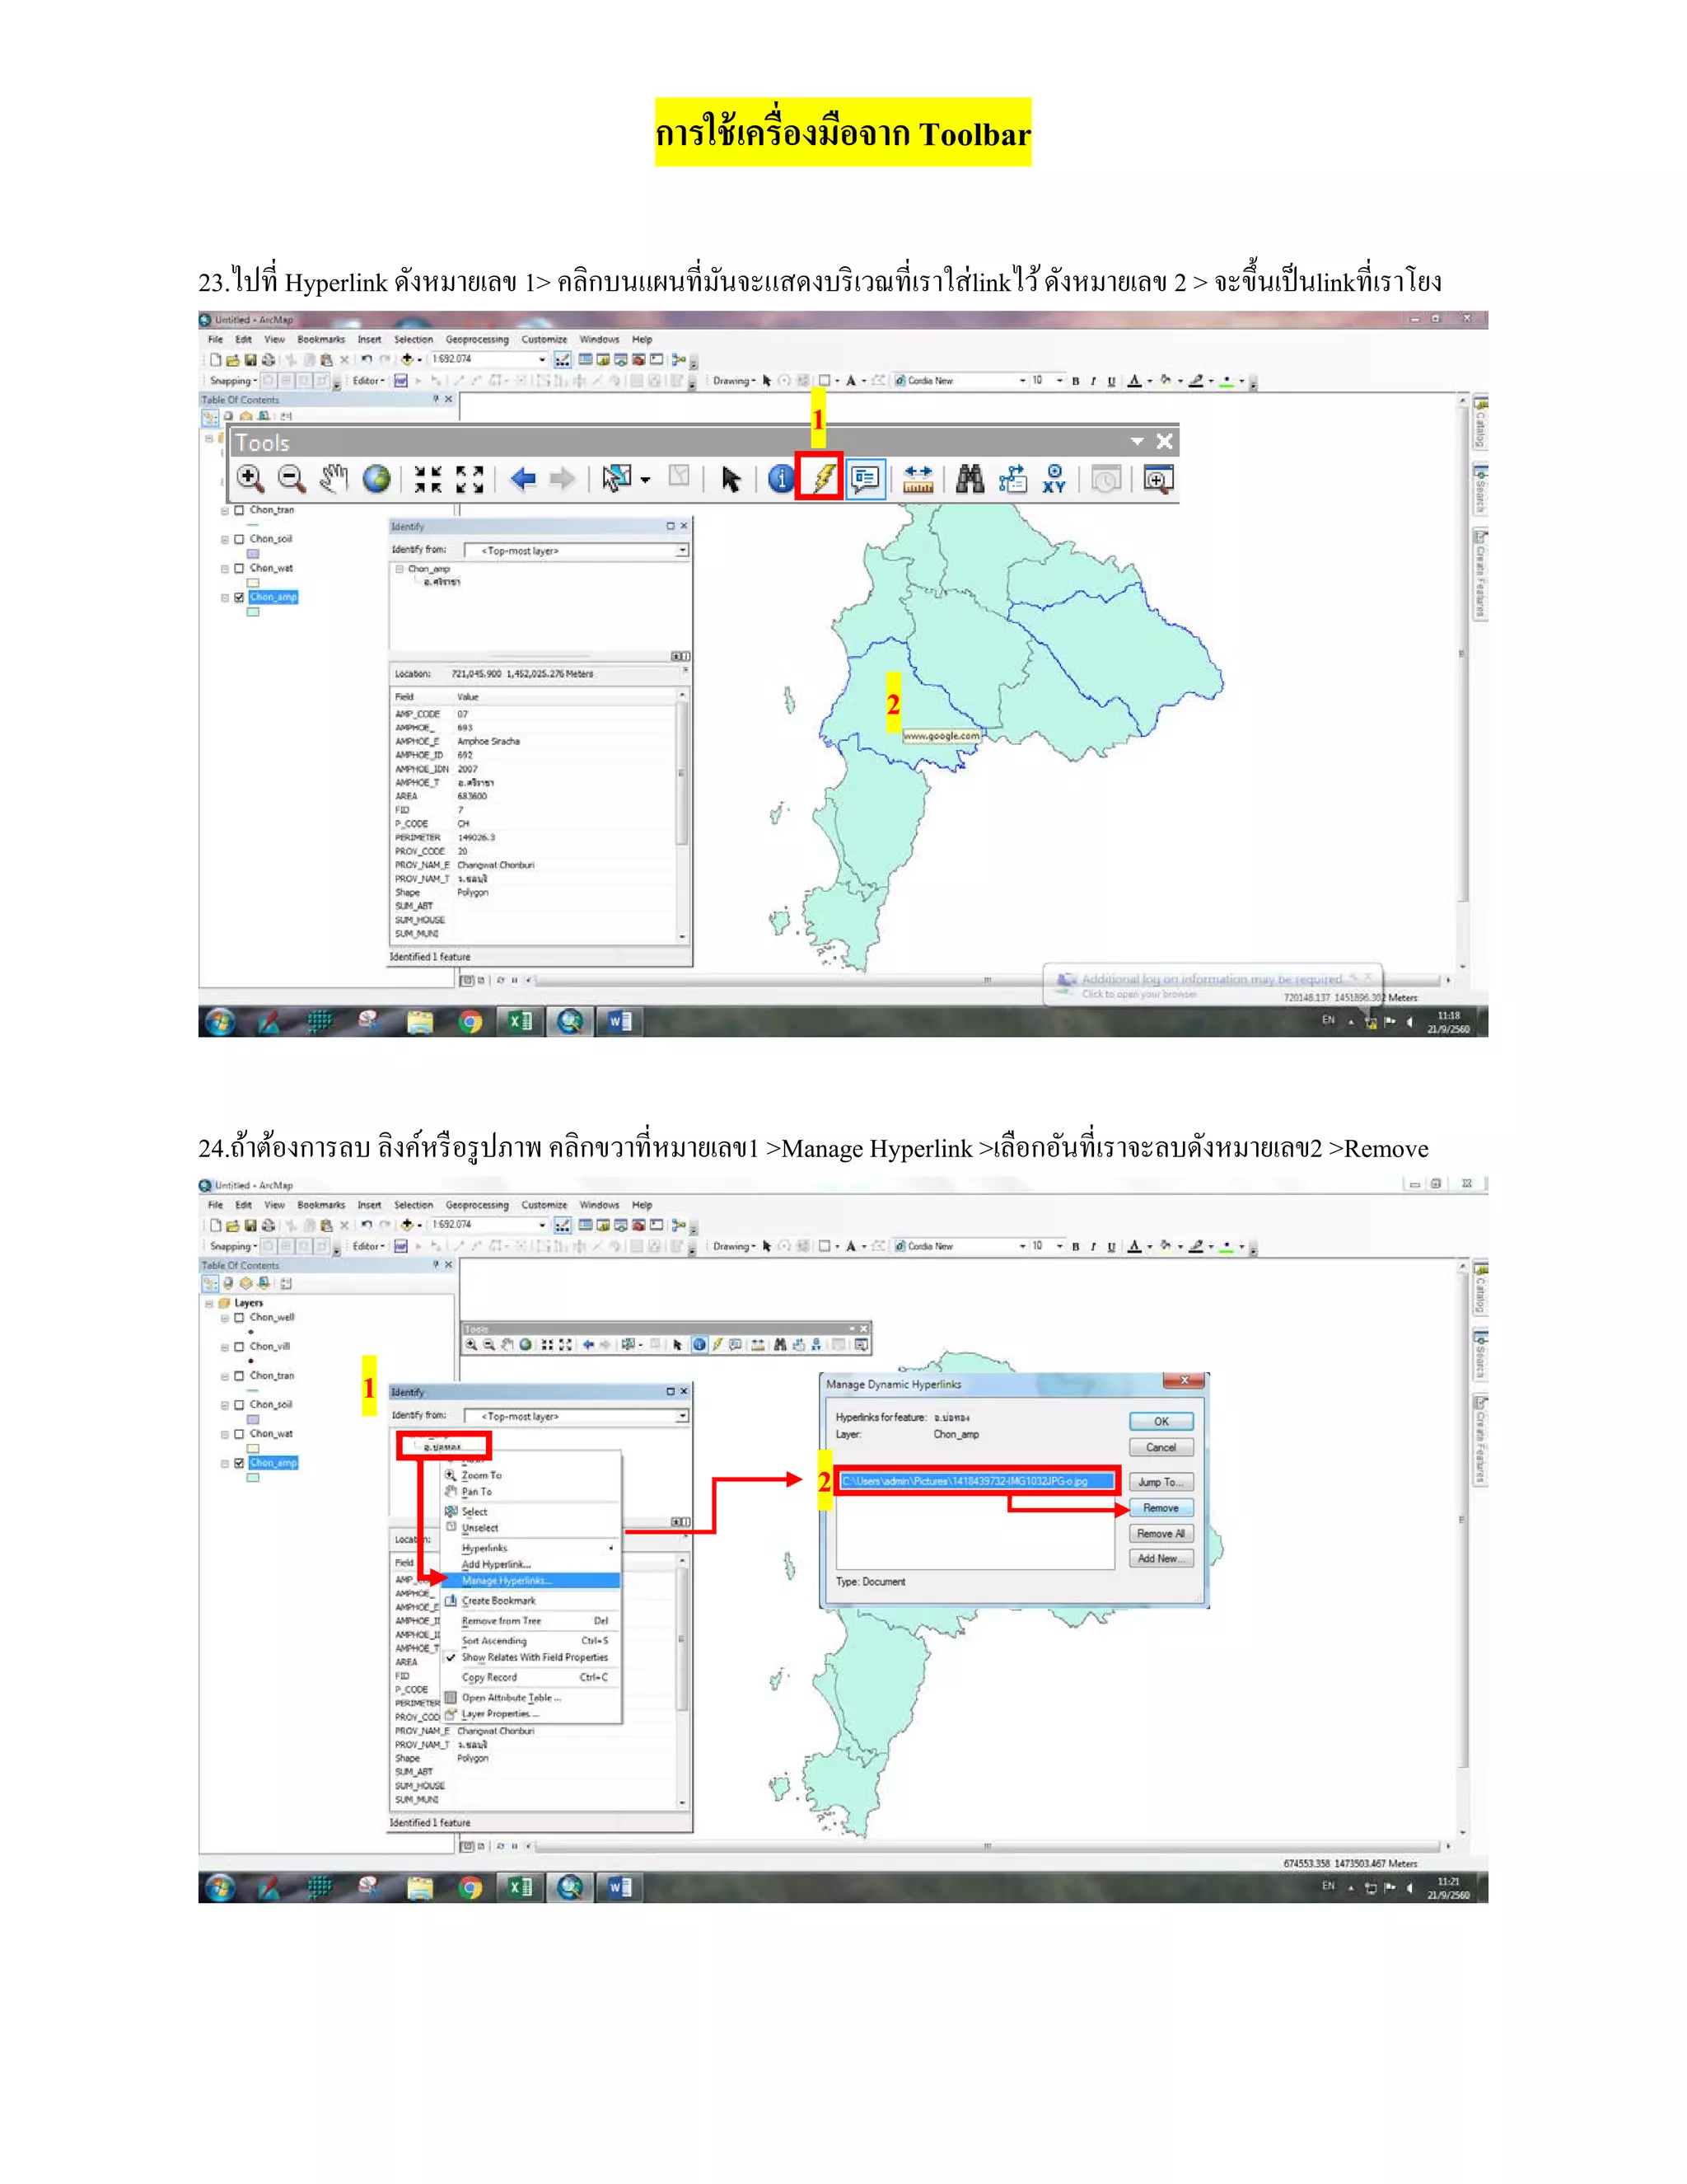Click Add New in Manage Dynamic Hyperlinks dialog
Image resolution: width=1687 pixels, height=2184 pixels.
point(1161,1559)
